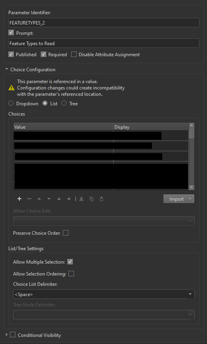Copy selected choice rows
The height and width of the screenshot is (344, 207).
click(x=91, y=199)
